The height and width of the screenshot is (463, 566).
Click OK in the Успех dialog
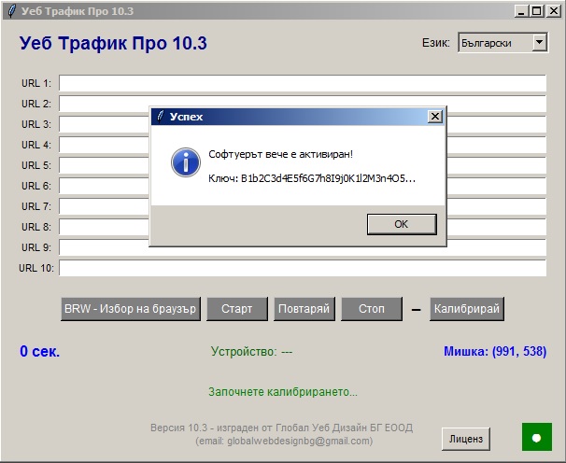tap(402, 224)
